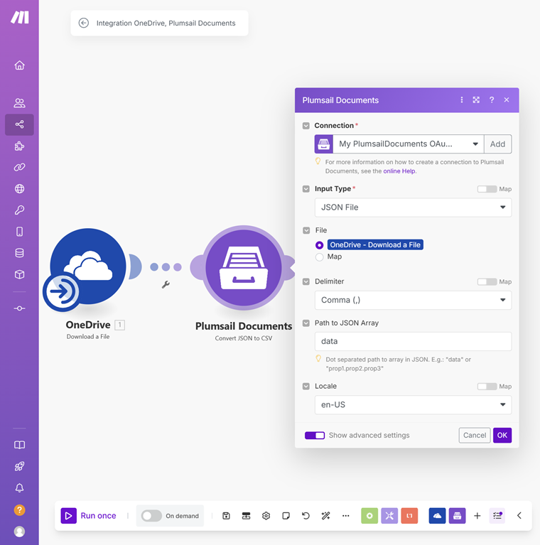Go back using the arrow beside scenario title
Screen dimensions: 540x545
tap(83, 23)
